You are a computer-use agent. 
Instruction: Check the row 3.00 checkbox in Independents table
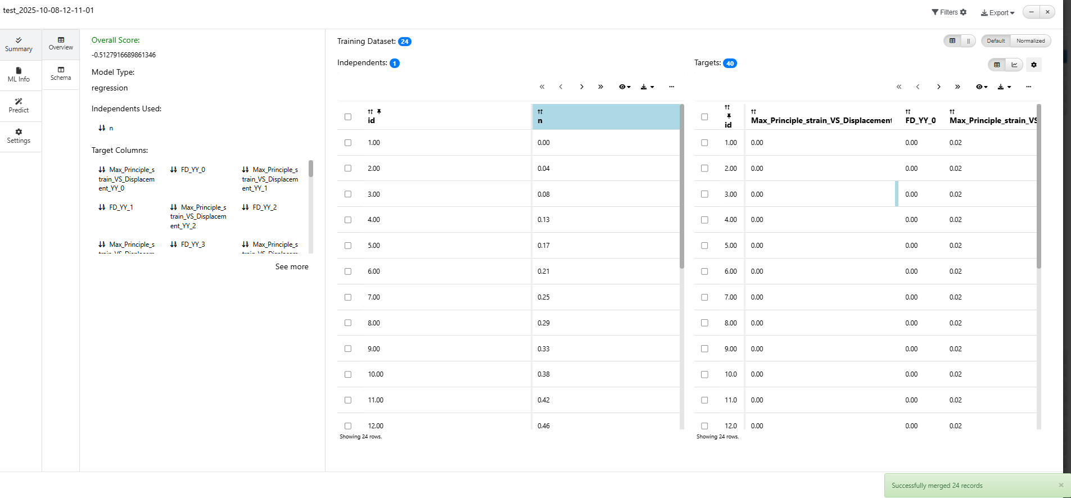pos(348,194)
